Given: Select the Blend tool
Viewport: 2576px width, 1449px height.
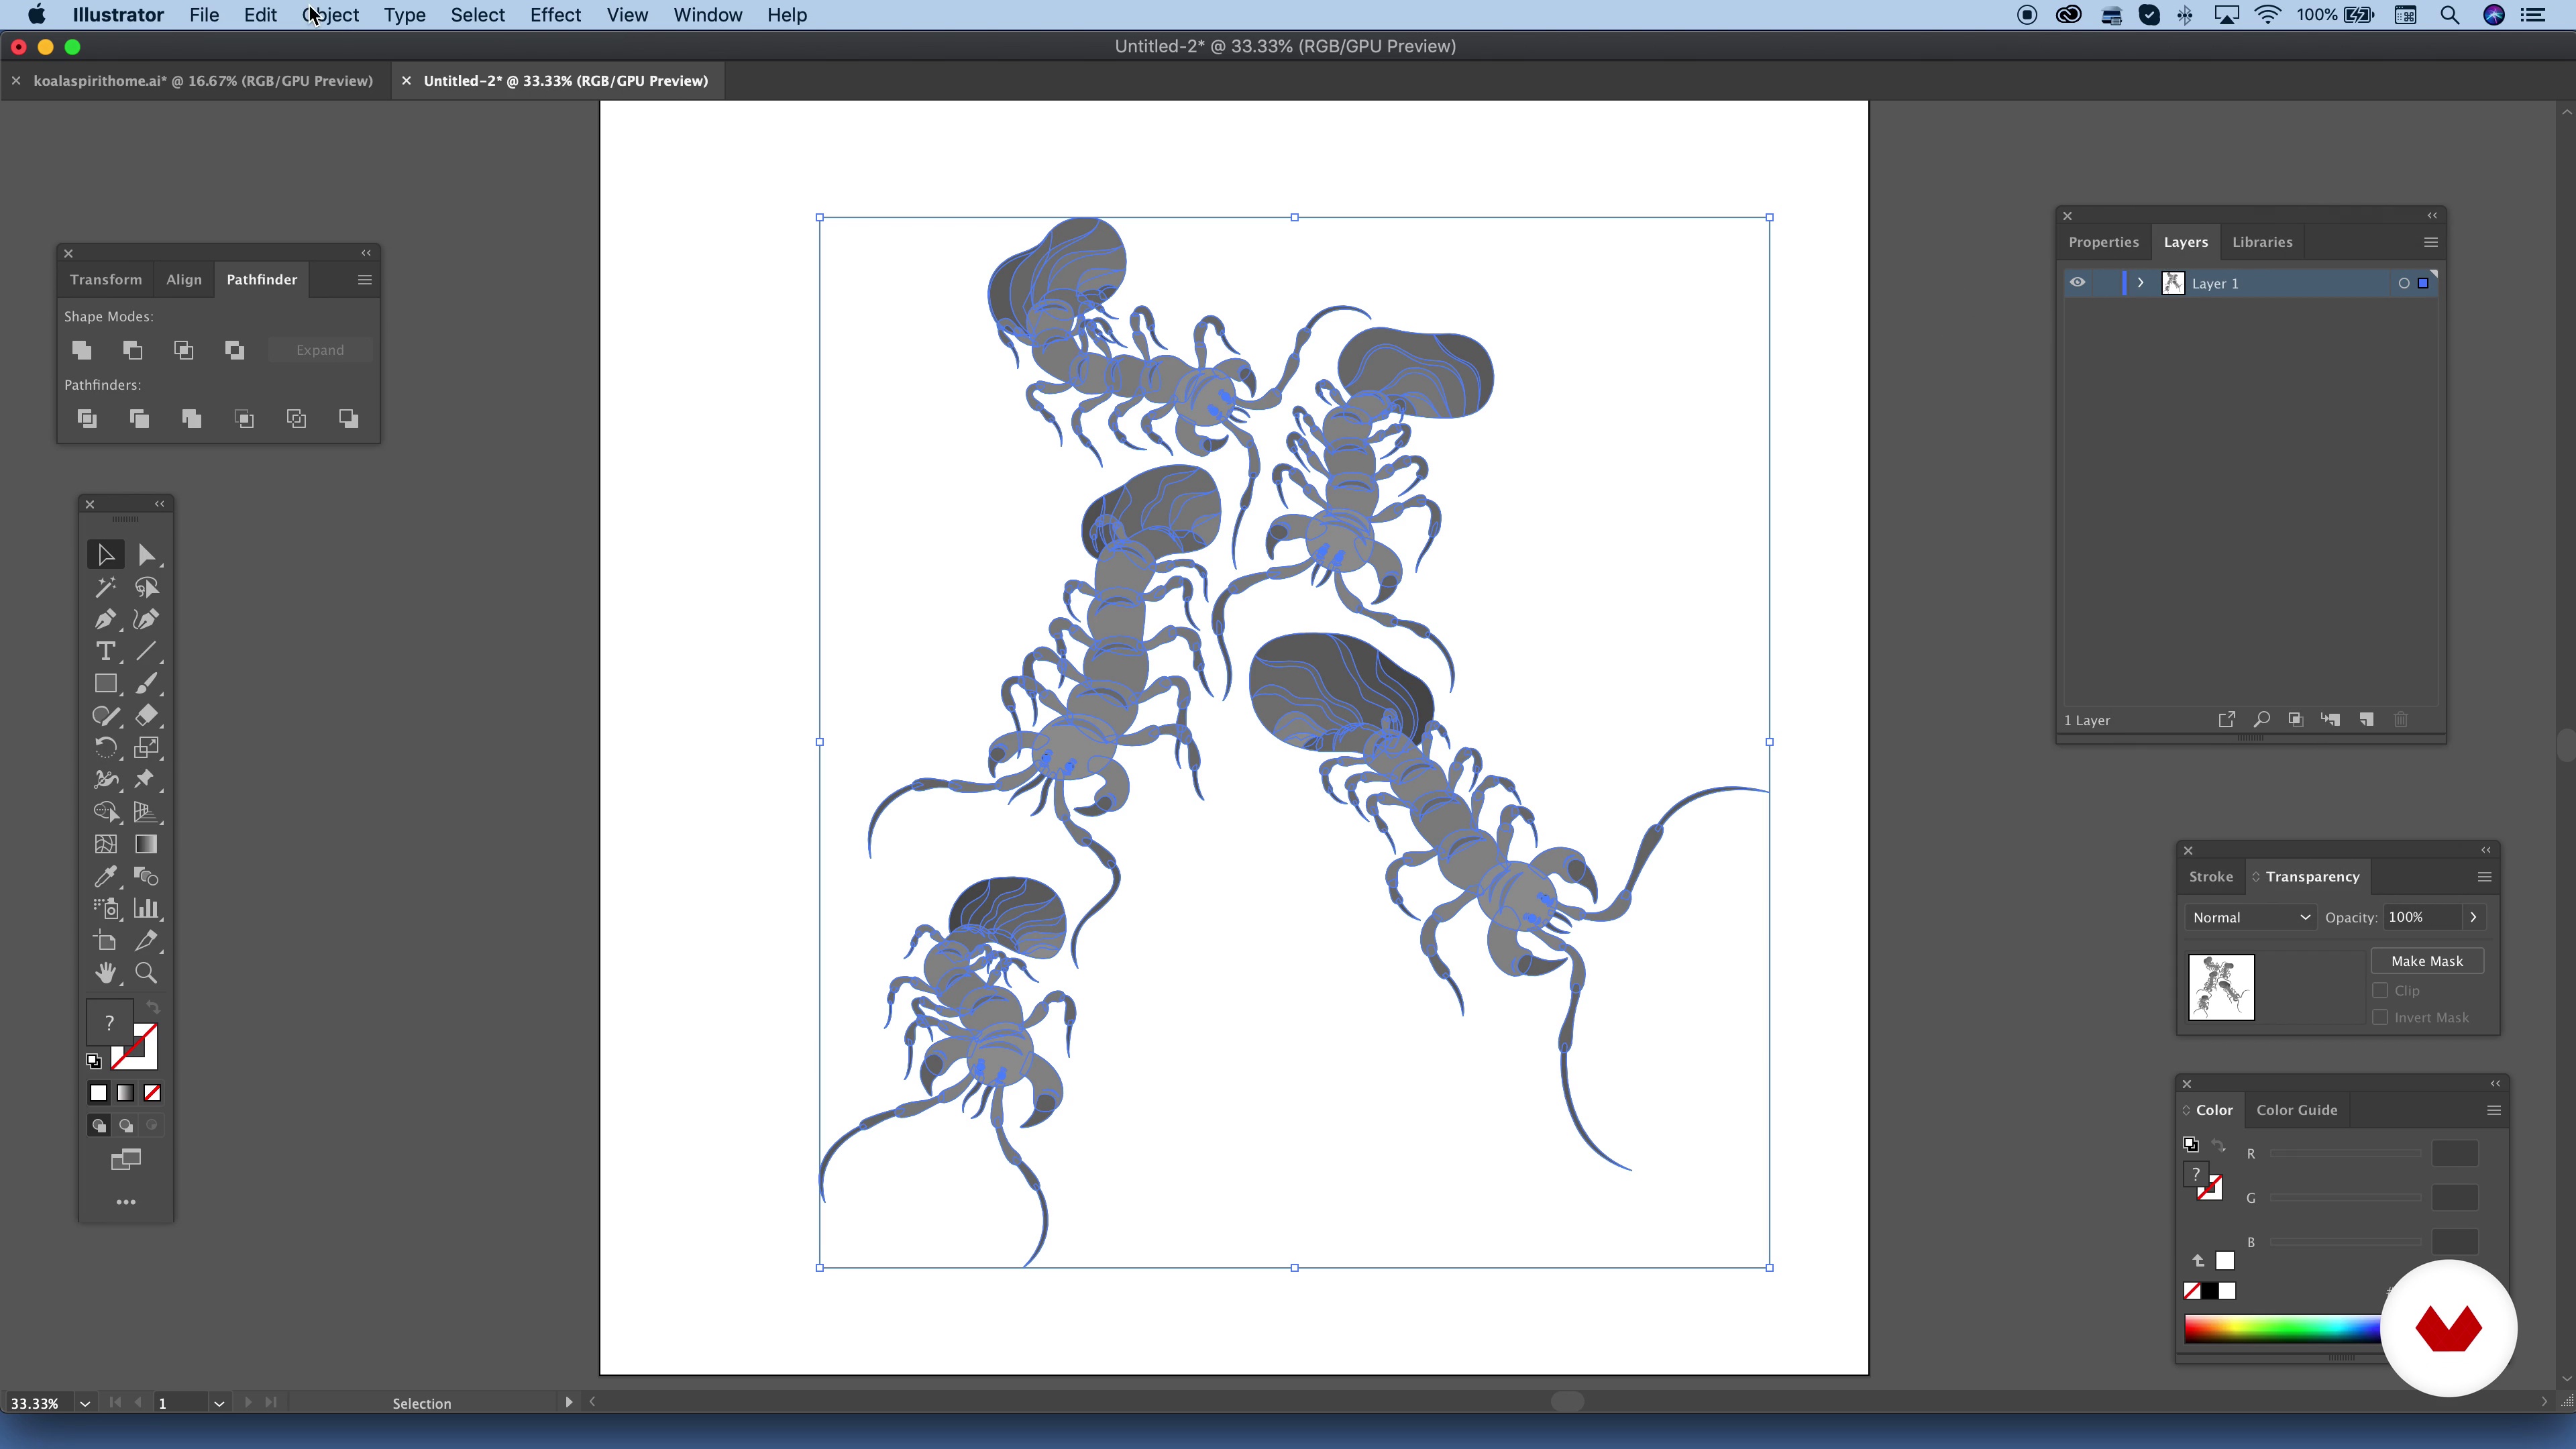Looking at the screenshot, I should point(146,876).
